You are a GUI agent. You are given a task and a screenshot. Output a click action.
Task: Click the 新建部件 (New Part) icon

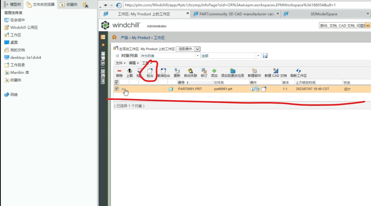pyautogui.click(x=254, y=71)
